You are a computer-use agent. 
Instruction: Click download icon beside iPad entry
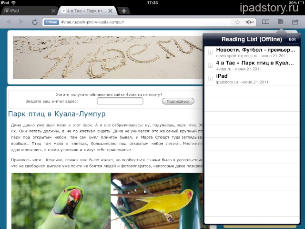210,78
